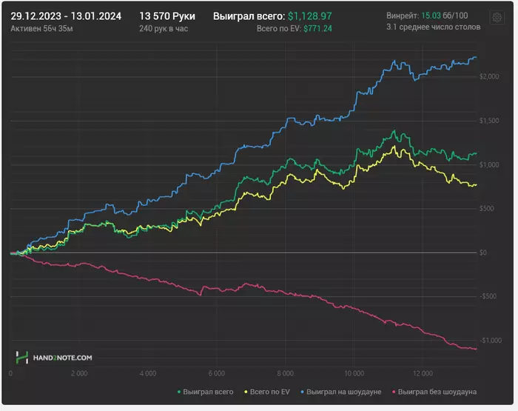Click the winrate value 15.03 бб/100
Viewport: 518px width, 411px height.
[444, 16]
